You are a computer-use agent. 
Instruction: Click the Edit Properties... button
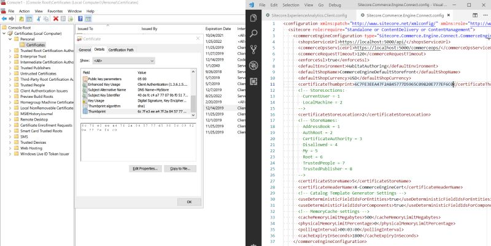tap(145, 168)
